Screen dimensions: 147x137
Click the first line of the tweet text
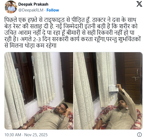(x=70, y=20)
